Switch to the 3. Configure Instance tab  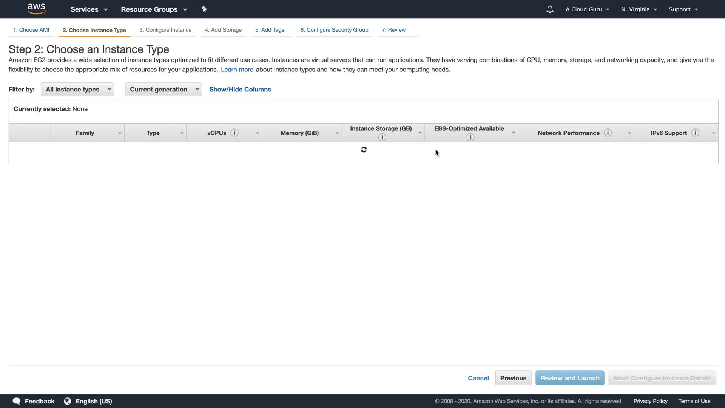(x=165, y=30)
